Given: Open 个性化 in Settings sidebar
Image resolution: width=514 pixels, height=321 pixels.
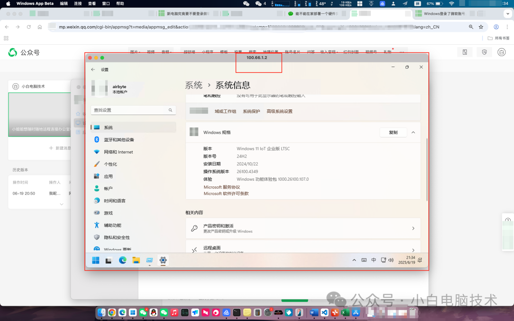Looking at the screenshot, I should point(133,164).
